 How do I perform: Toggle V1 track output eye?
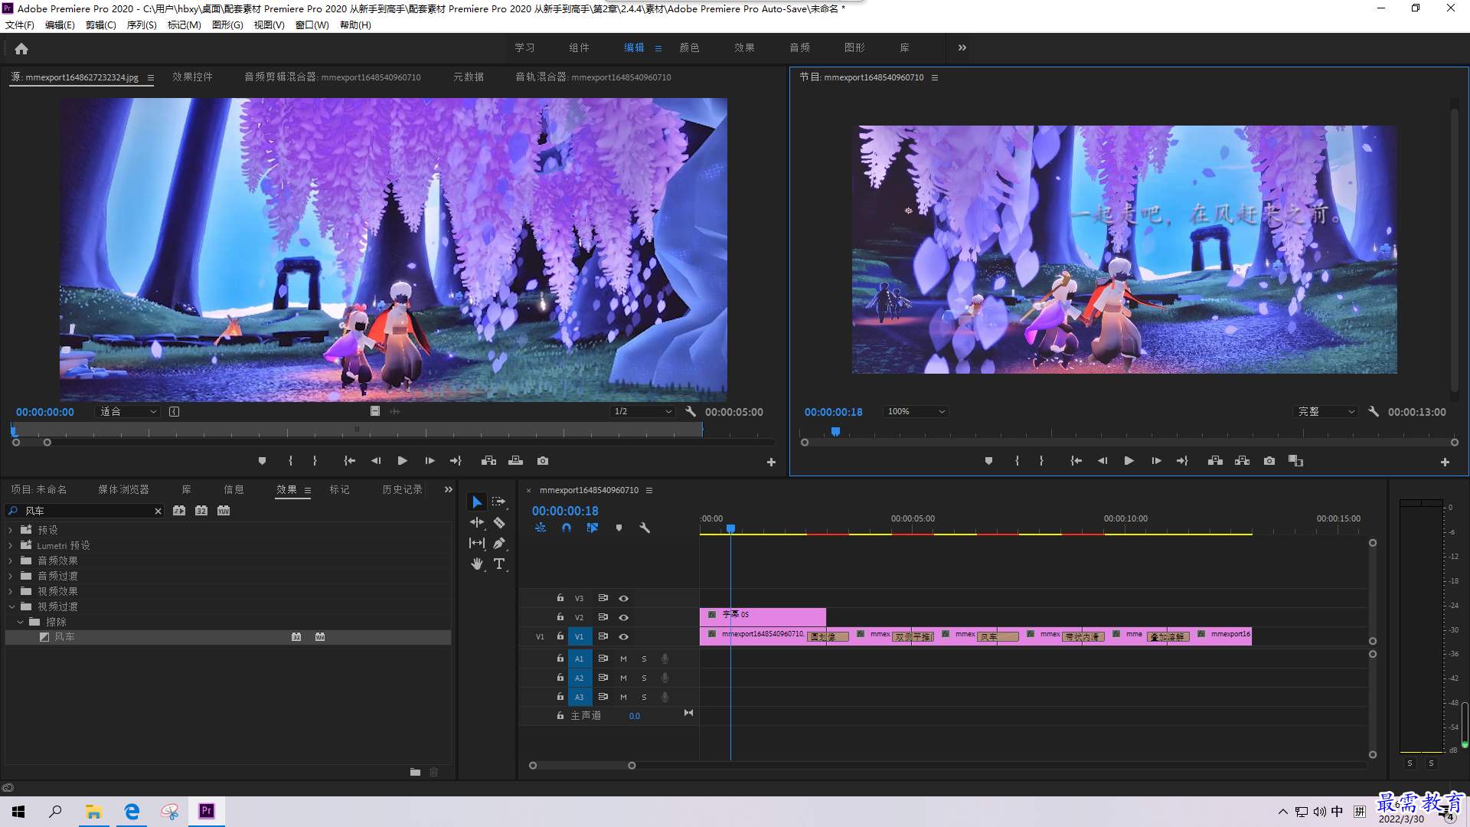[x=624, y=636]
